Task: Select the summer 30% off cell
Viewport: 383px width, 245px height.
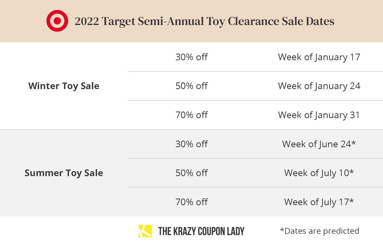Action: point(192,144)
